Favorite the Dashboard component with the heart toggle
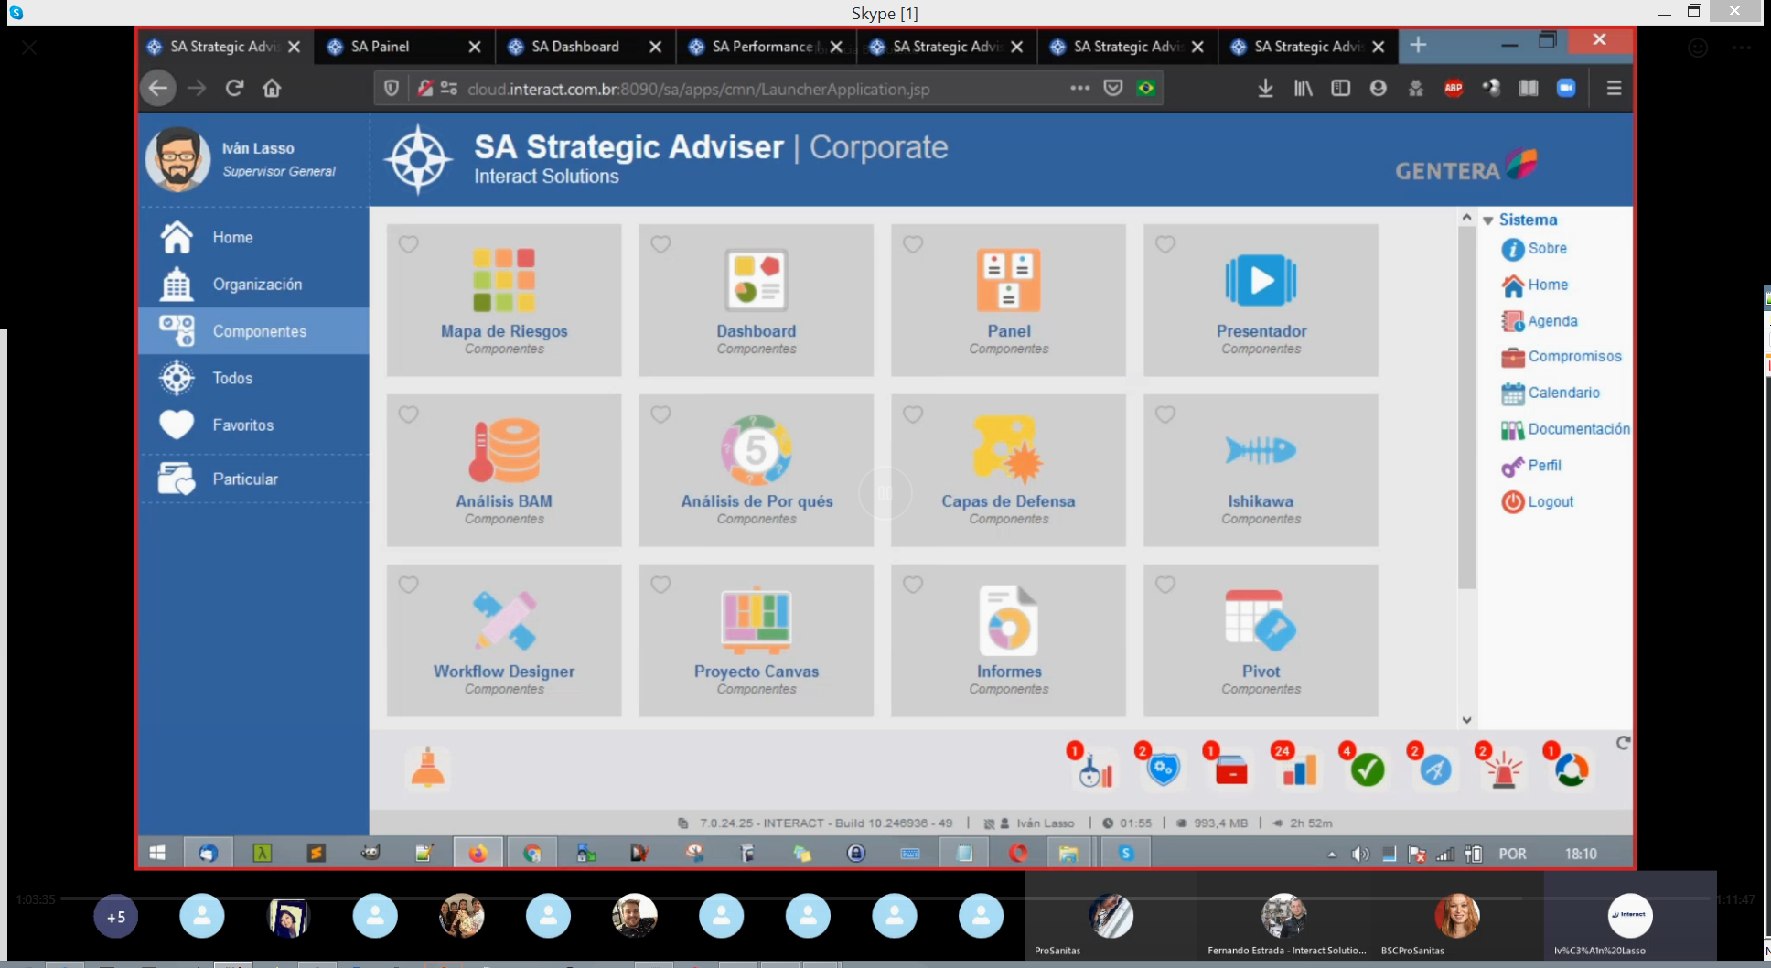The height and width of the screenshot is (968, 1771). click(660, 244)
